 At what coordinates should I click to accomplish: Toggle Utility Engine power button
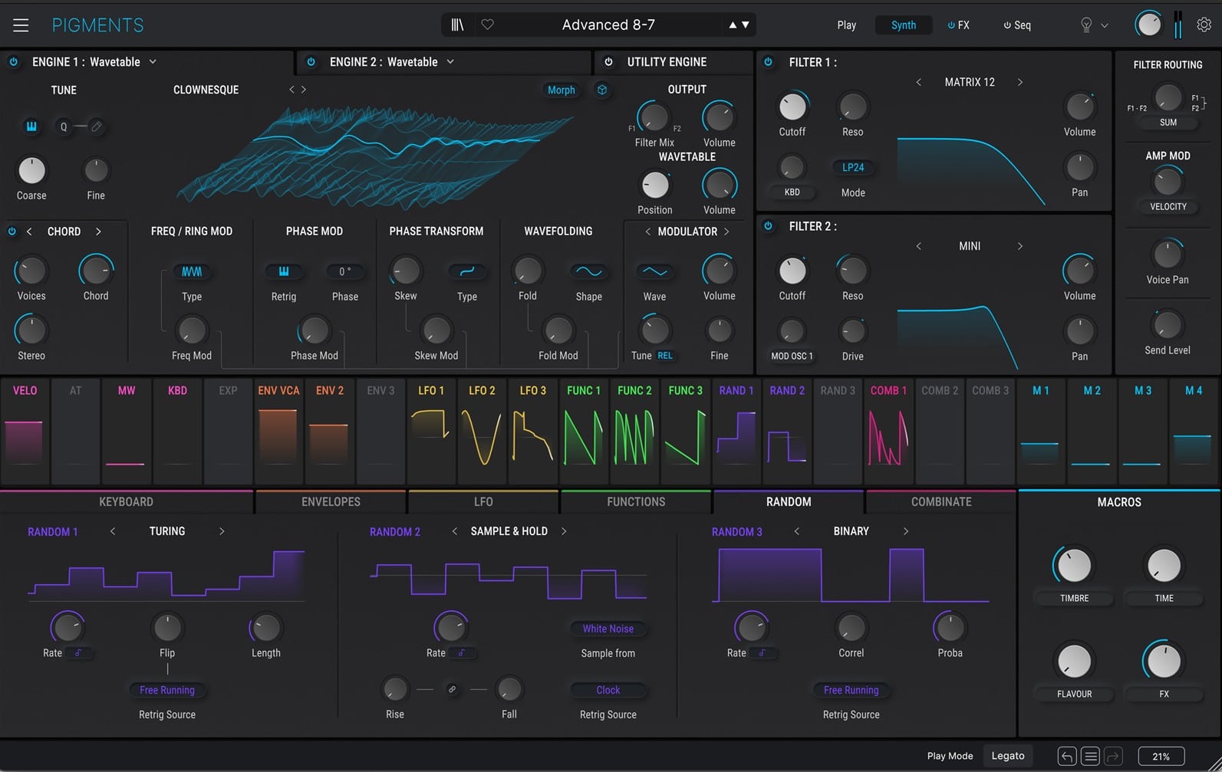[x=608, y=62]
